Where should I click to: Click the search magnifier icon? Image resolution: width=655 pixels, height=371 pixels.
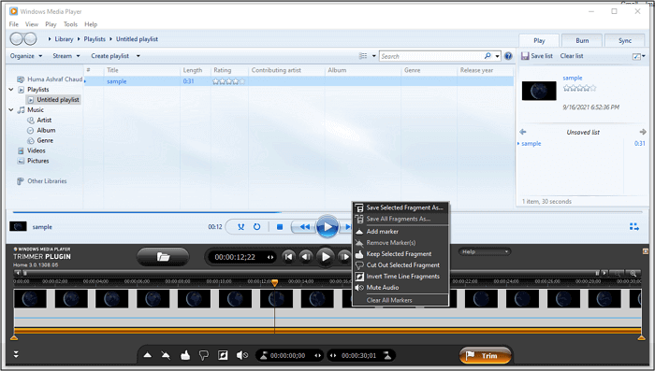[x=488, y=56]
